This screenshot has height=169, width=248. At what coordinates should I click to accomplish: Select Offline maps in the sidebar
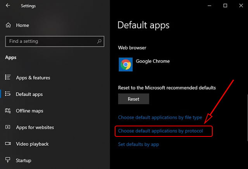[29, 111]
